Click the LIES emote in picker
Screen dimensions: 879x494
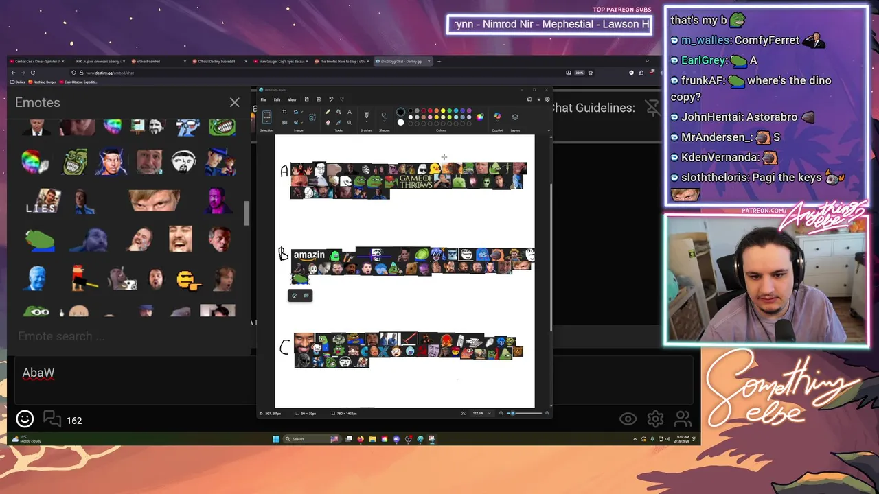click(x=44, y=200)
